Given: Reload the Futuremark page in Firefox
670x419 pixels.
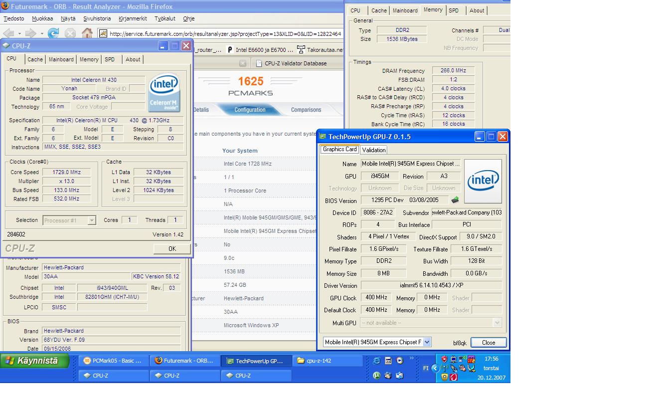Looking at the screenshot, I should pyautogui.click(x=53, y=33).
